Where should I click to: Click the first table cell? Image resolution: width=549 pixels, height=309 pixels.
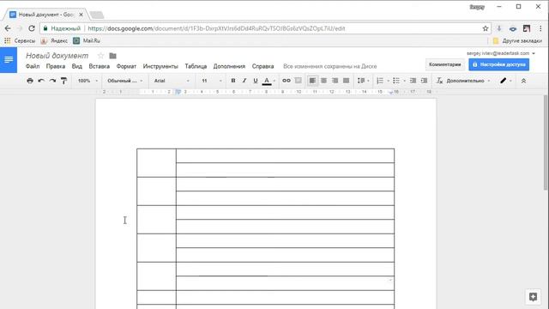pos(156,163)
